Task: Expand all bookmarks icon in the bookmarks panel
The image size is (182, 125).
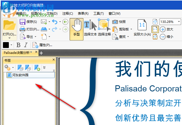Action: click(x=20, y=68)
